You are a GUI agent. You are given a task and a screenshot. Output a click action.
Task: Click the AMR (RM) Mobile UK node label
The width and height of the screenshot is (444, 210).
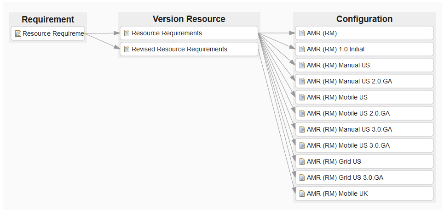point(337,193)
